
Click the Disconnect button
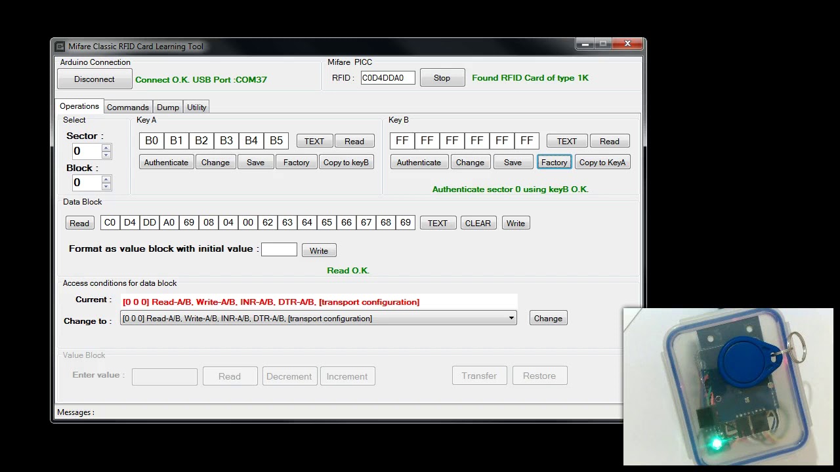tap(94, 79)
